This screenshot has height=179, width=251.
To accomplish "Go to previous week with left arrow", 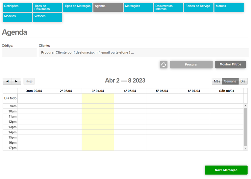I will [7, 81].
